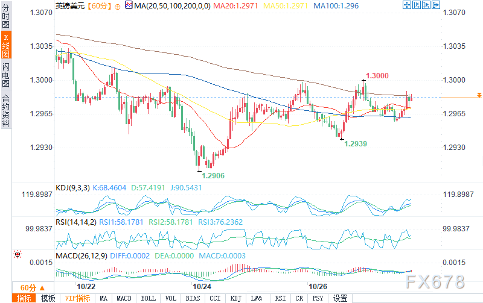Open the 闪电图 side tab
Viewport: 483px width, 303px height.
pos(5,75)
